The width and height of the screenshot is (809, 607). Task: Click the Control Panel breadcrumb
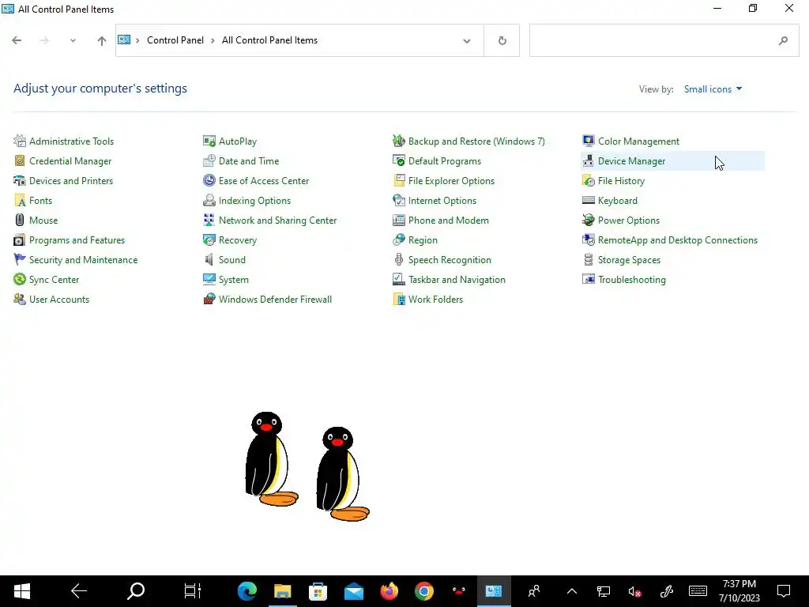(x=175, y=40)
